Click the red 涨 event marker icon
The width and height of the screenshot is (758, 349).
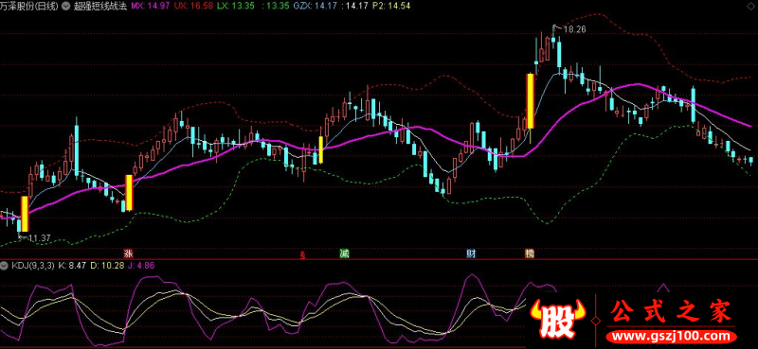tap(129, 253)
